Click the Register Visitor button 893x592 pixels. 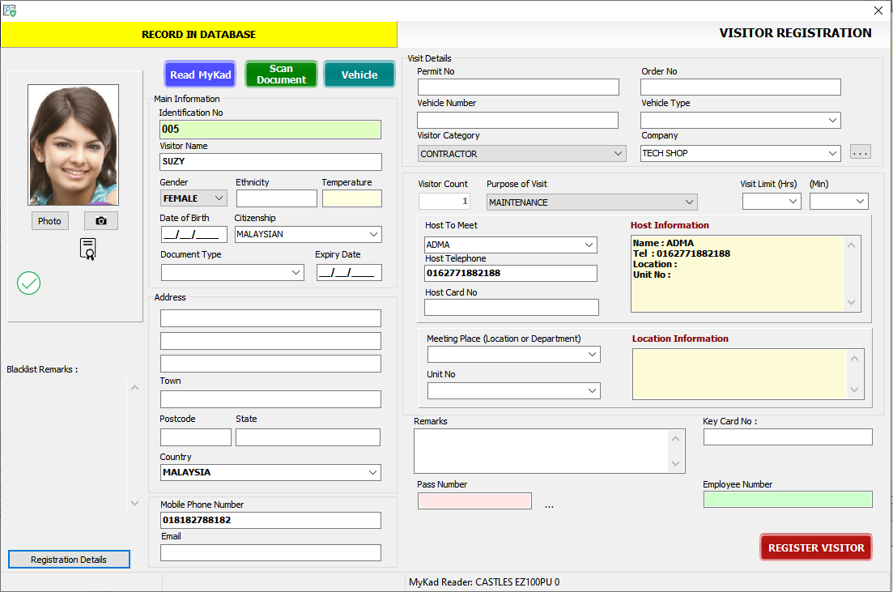click(x=815, y=547)
